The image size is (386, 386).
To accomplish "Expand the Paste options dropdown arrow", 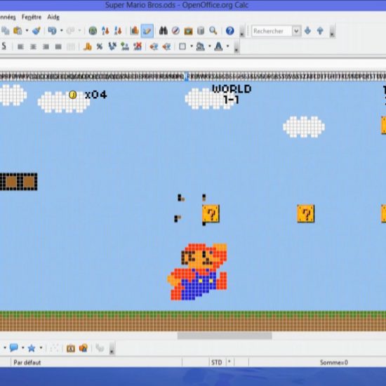I will click(x=27, y=31).
